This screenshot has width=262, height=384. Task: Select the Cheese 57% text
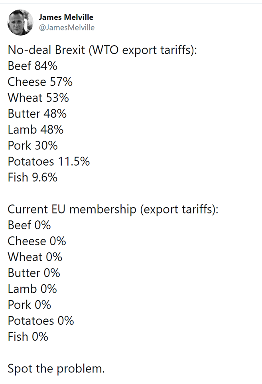pos(40,82)
